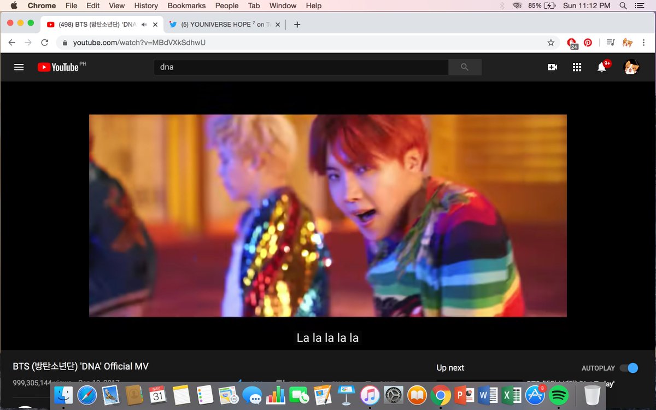Open the People menu
Screen dimensions: 656x410
point(227,5)
